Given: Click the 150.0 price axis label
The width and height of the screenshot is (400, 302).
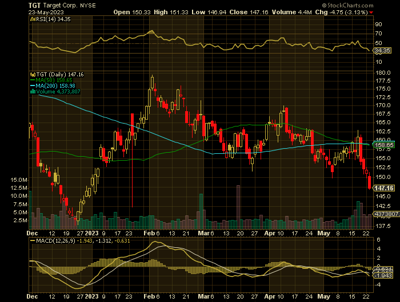Looking at the screenshot, I should point(383,177).
